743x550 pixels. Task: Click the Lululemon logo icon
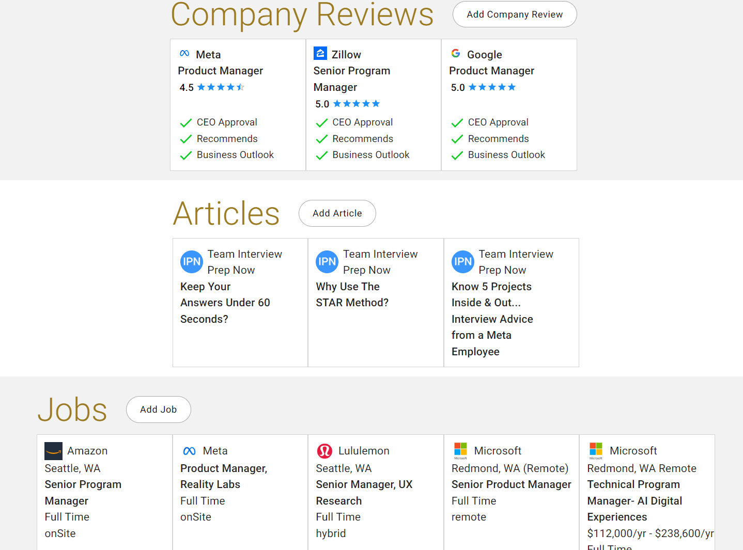pyautogui.click(x=324, y=451)
